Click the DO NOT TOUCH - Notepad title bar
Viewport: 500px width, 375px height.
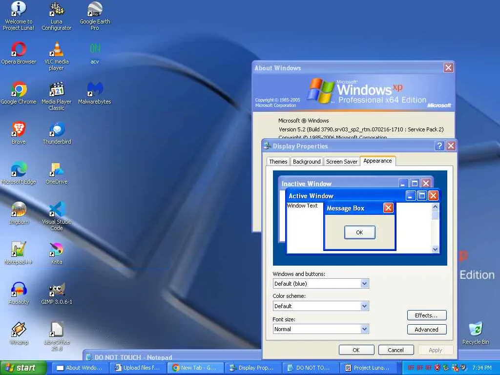click(x=172, y=356)
